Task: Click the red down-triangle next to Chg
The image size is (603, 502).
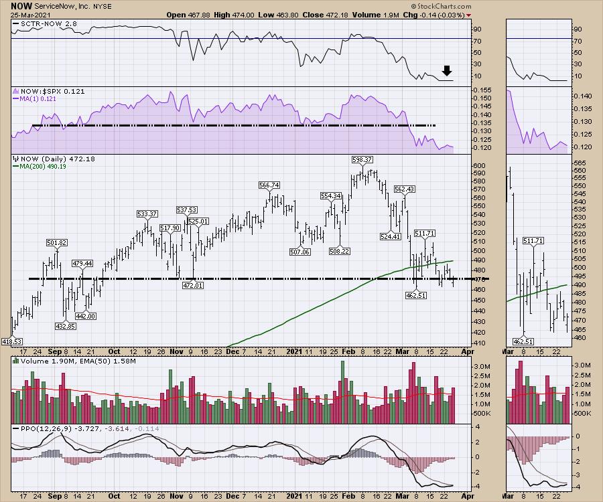Action: (469, 15)
